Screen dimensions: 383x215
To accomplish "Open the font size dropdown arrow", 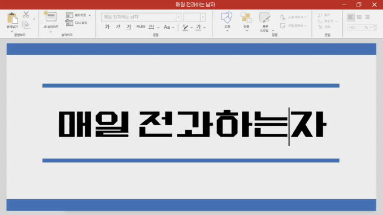I will click(x=203, y=17).
